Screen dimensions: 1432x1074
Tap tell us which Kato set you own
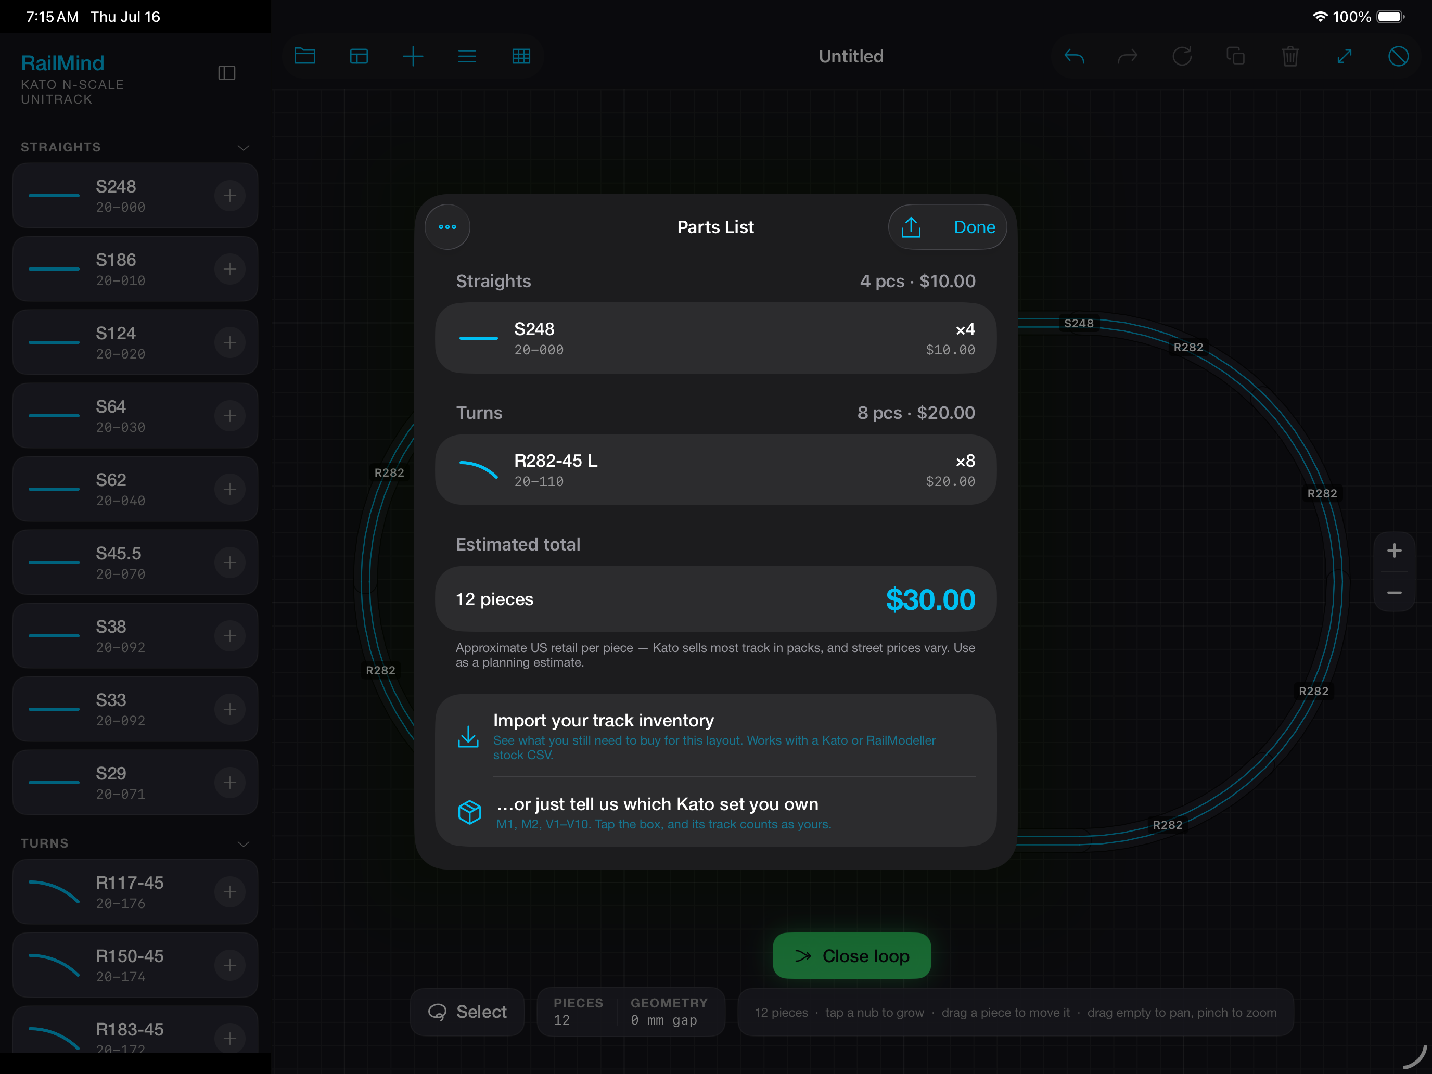(715, 812)
